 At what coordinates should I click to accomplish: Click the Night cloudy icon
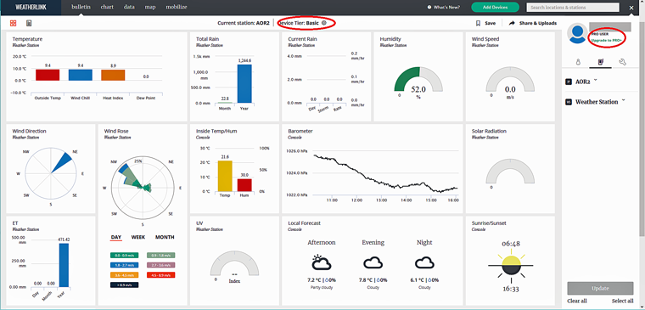click(x=425, y=262)
